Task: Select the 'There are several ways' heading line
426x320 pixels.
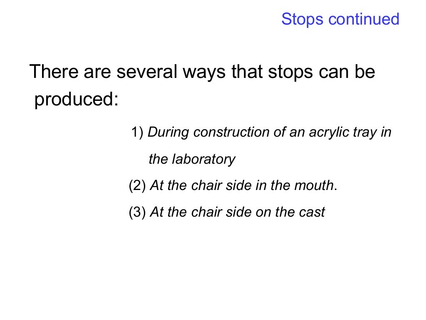Action: [202, 72]
